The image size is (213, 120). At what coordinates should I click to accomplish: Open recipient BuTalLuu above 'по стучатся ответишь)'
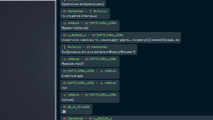click(101, 11)
